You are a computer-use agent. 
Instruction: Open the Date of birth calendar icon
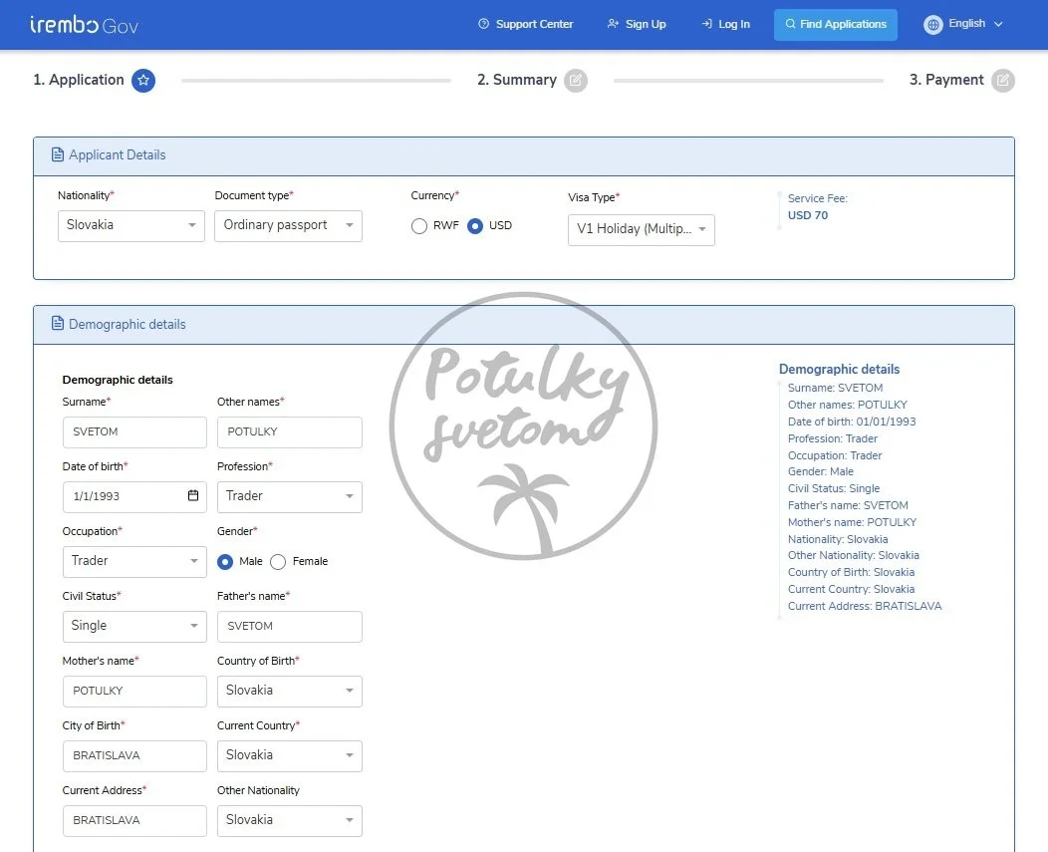[193, 495]
